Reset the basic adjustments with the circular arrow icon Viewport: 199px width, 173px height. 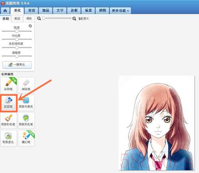[x=30, y=26]
